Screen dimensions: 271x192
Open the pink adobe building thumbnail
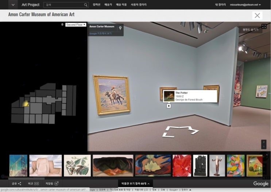click(x=46, y=166)
